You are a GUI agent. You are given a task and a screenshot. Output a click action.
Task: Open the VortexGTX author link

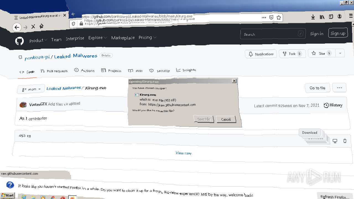point(38,104)
